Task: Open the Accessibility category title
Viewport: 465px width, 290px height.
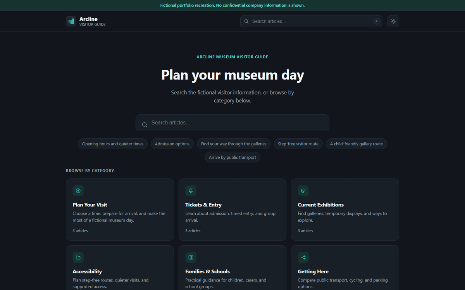Action: pos(87,271)
